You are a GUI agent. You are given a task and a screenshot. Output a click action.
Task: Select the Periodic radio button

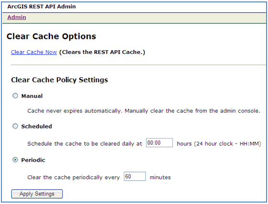point(15,160)
